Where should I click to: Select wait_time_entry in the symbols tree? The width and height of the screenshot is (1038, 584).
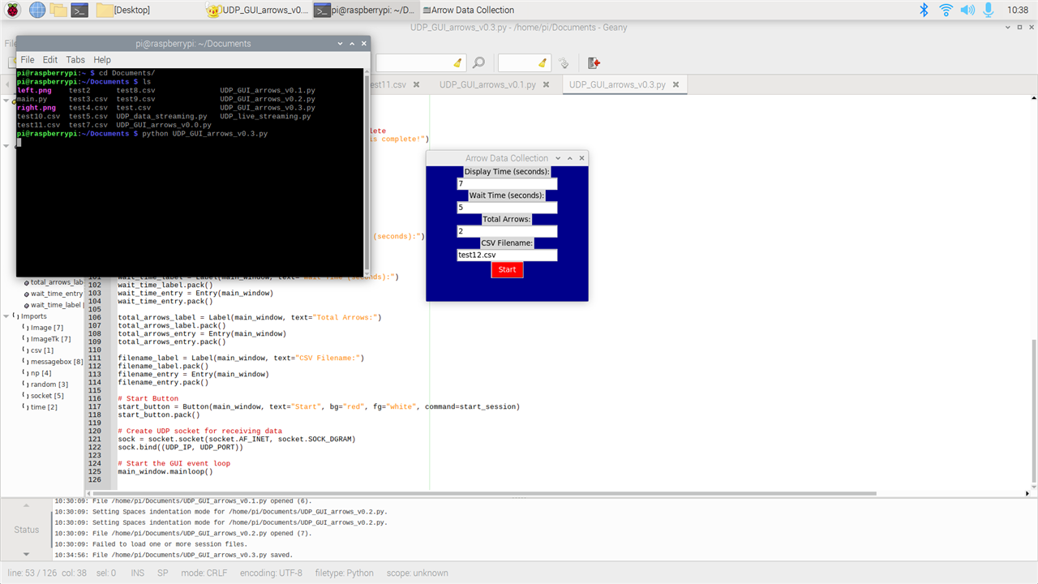[x=56, y=294]
